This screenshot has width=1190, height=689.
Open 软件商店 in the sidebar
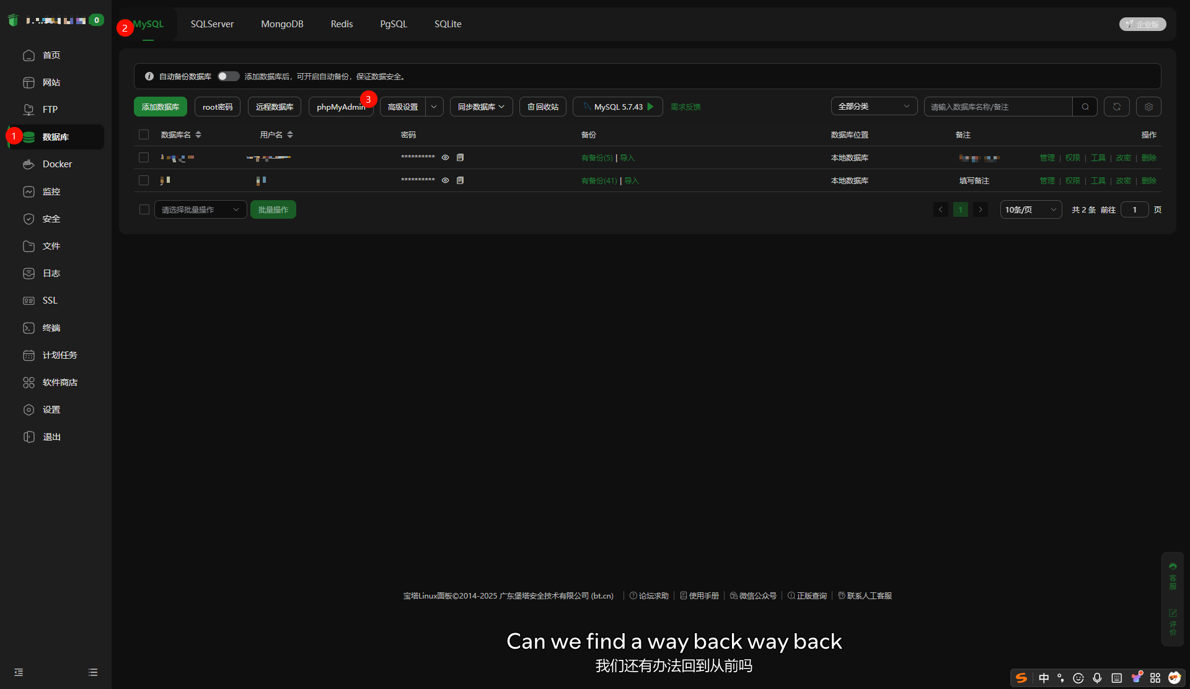click(x=59, y=382)
